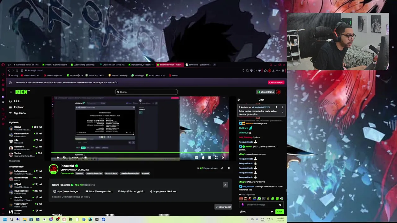Open xQc channel in following list
This screenshot has height=223, width=397.
coord(25,141)
